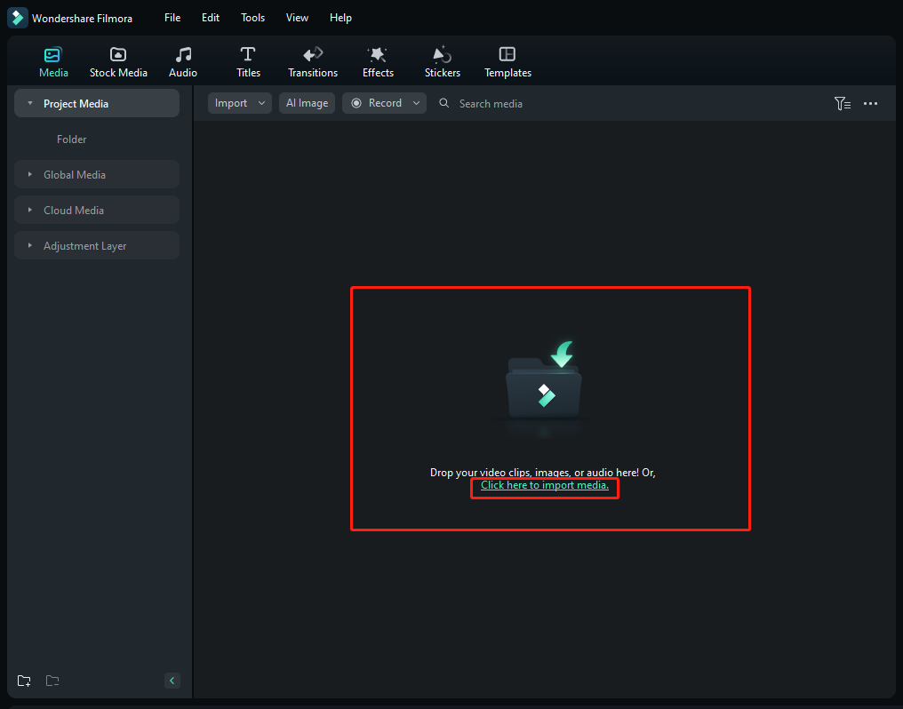Open the Tools menu
903x709 pixels.
pyautogui.click(x=252, y=18)
